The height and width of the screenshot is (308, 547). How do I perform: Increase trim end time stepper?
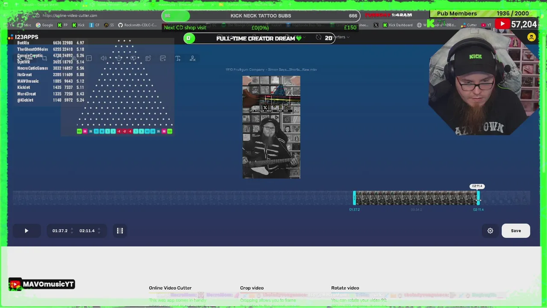pos(99,229)
